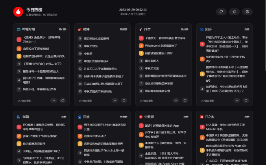Open settings via the gear icon
The height and width of the screenshot is (165, 266).
[247, 12]
